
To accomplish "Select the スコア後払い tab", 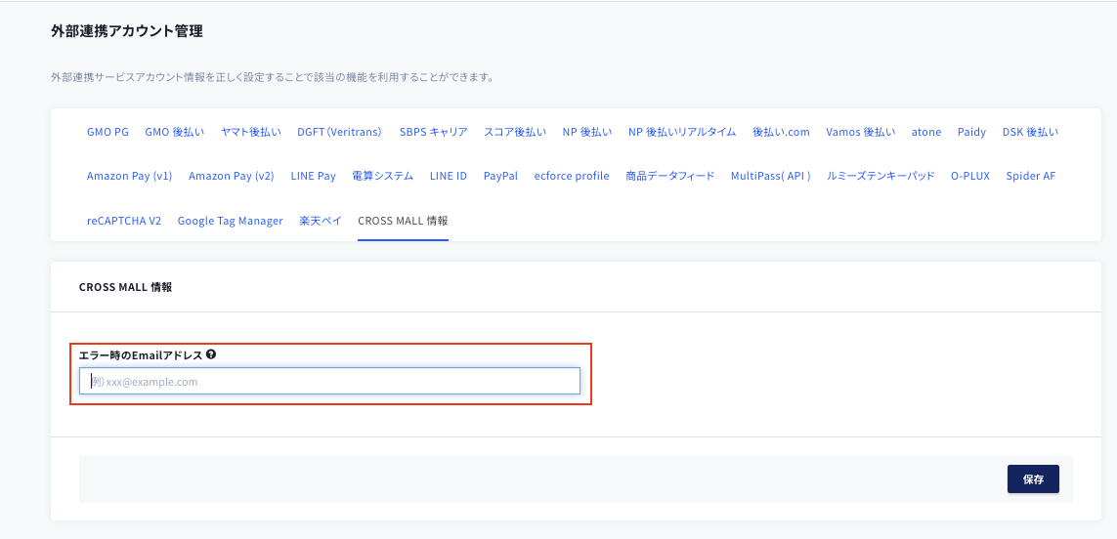I will (x=515, y=132).
